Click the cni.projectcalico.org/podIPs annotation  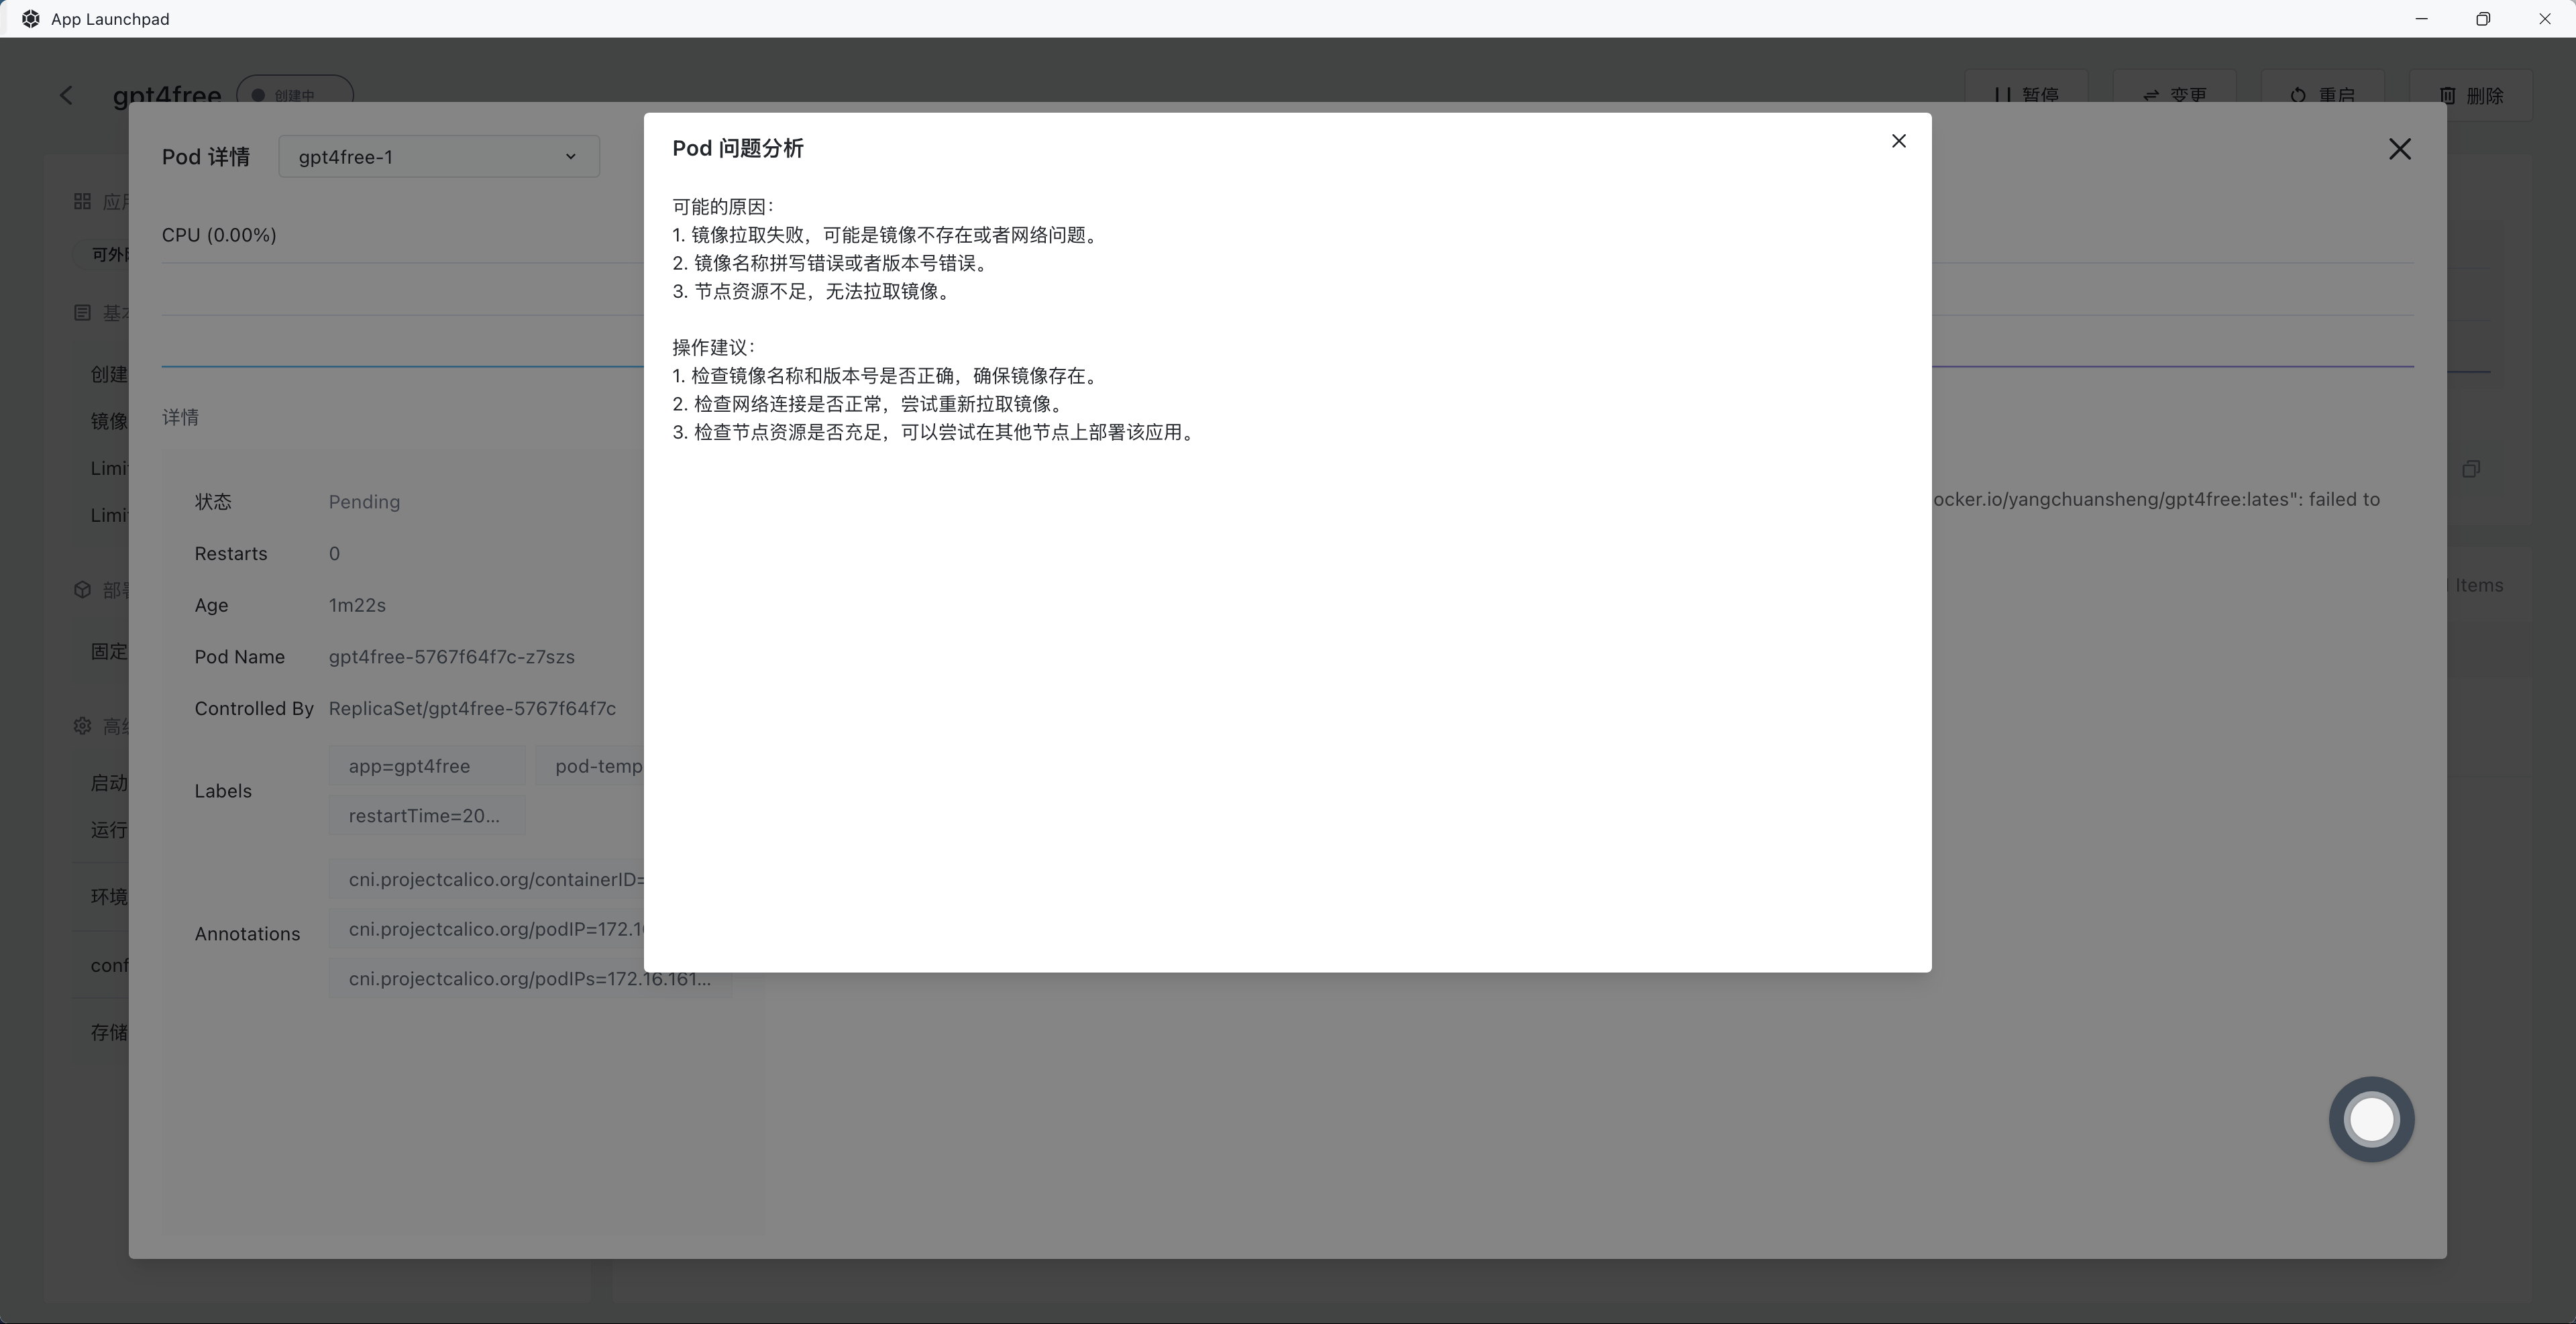click(x=531, y=979)
